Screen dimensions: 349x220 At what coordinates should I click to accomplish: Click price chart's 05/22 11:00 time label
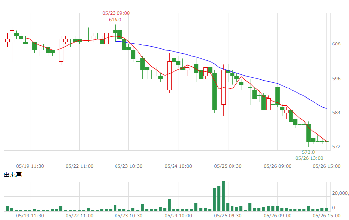point(79,166)
